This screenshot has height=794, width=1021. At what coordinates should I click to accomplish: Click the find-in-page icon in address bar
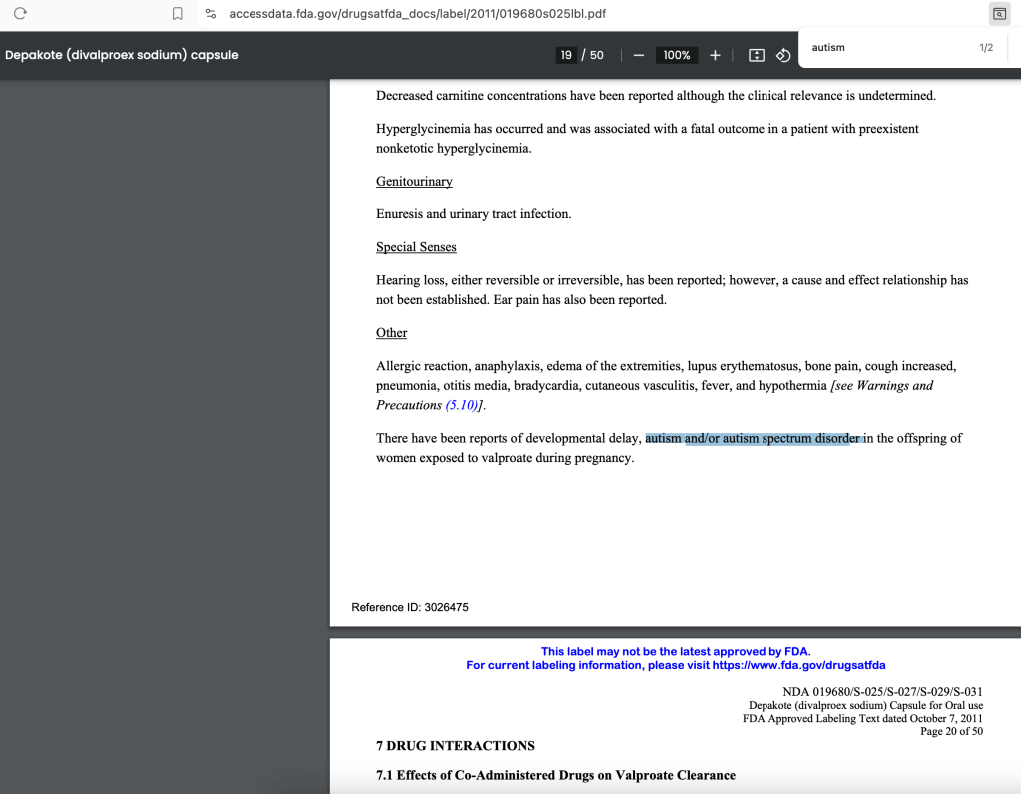coord(998,14)
